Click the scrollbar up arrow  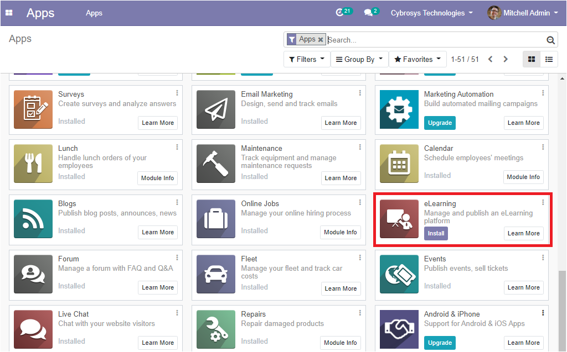(562, 78)
